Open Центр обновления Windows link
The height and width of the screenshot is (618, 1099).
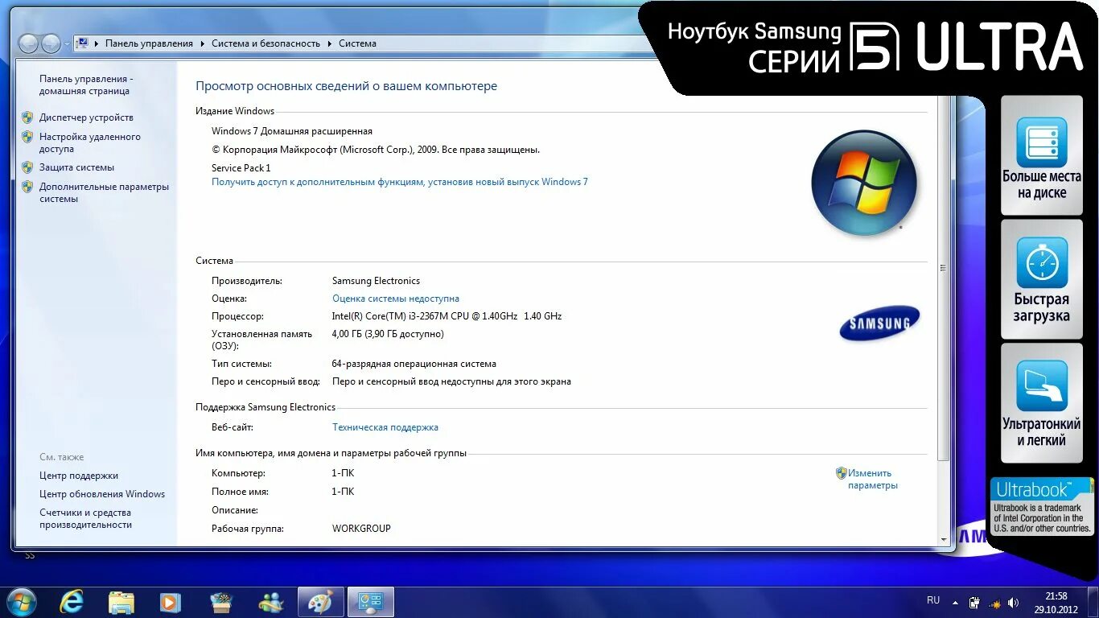(102, 494)
